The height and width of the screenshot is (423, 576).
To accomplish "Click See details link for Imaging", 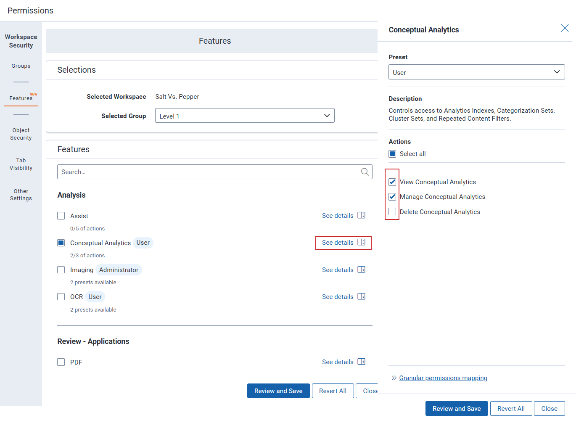I will pos(338,270).
